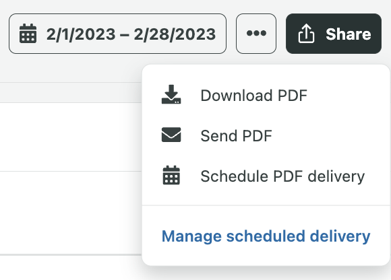391x280 pixels.
Task: Click the "Schedule PDF delivery" text label
Action: point(282,176)
